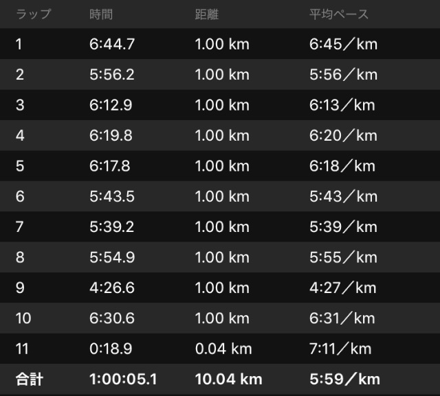Select the 距離 column header
This screenshot has height=396, width=440.
click(207, 14)
